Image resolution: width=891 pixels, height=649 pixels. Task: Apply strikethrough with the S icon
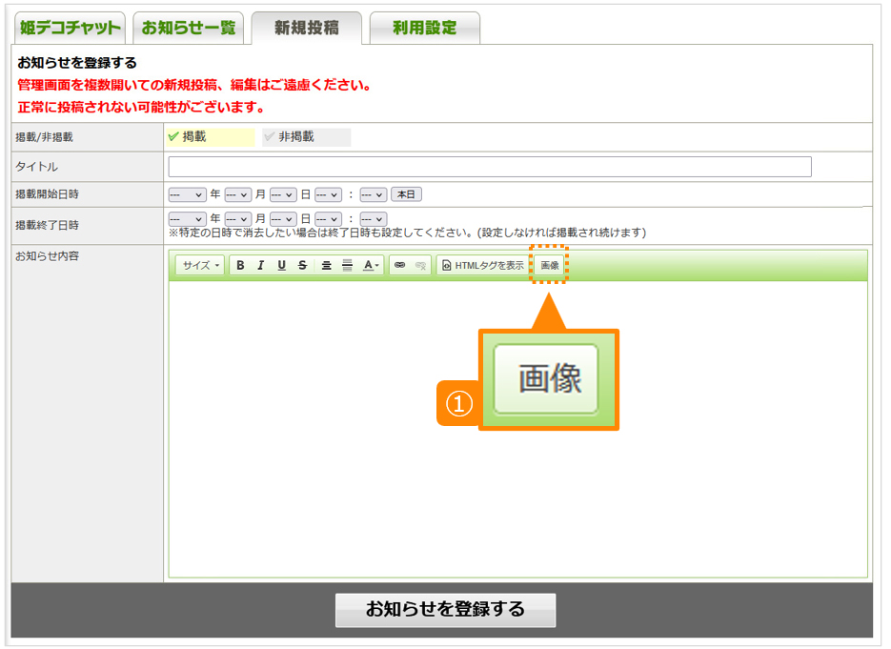point(302,266)
